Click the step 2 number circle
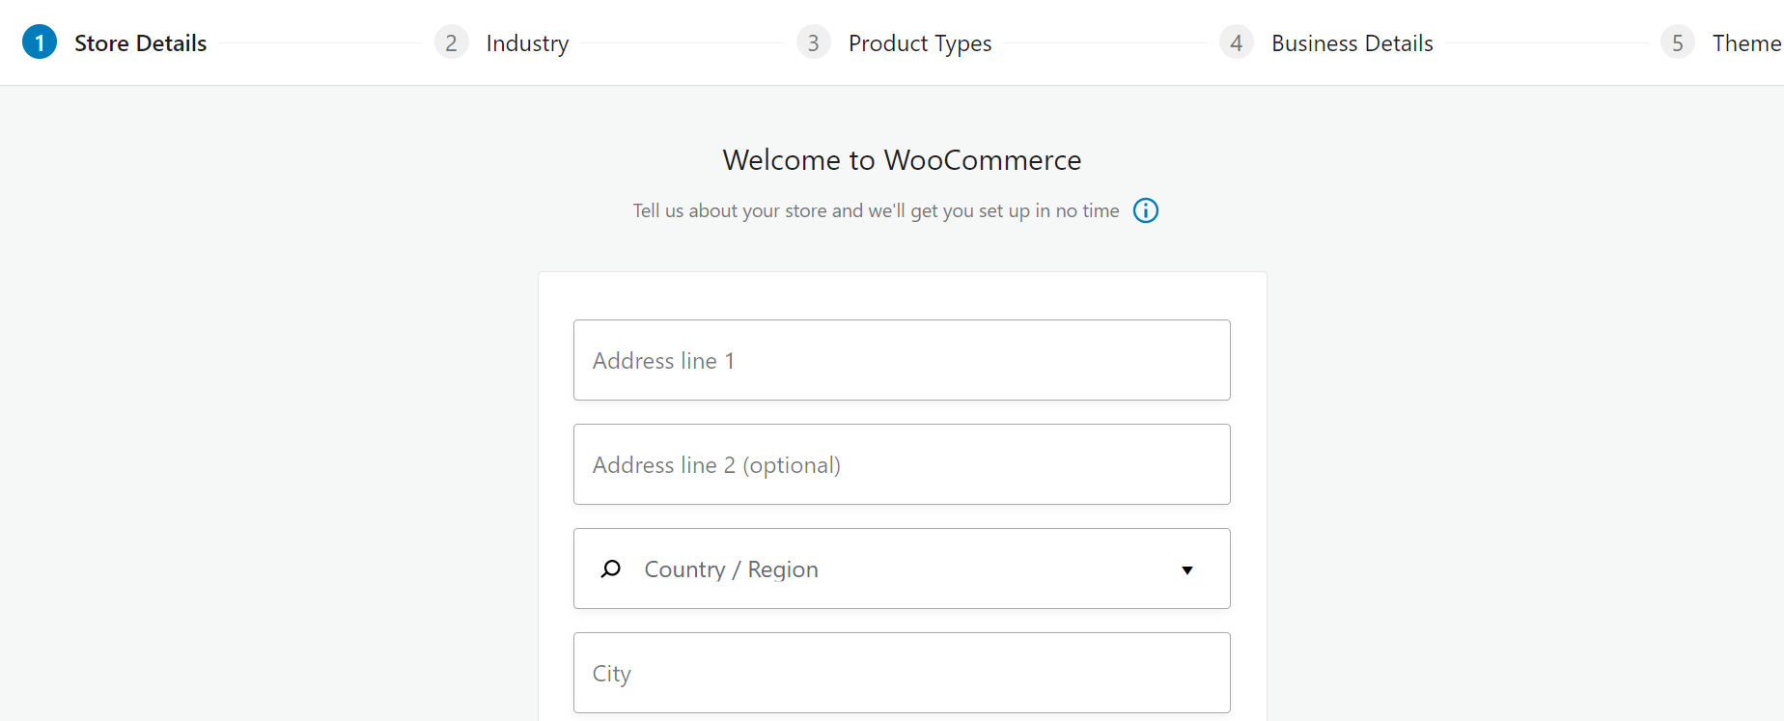The image size is (1784, 721). pos(451,42)
